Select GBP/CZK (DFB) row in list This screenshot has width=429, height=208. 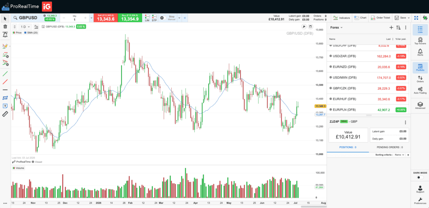pyautogui.click(x=368, y=88)
